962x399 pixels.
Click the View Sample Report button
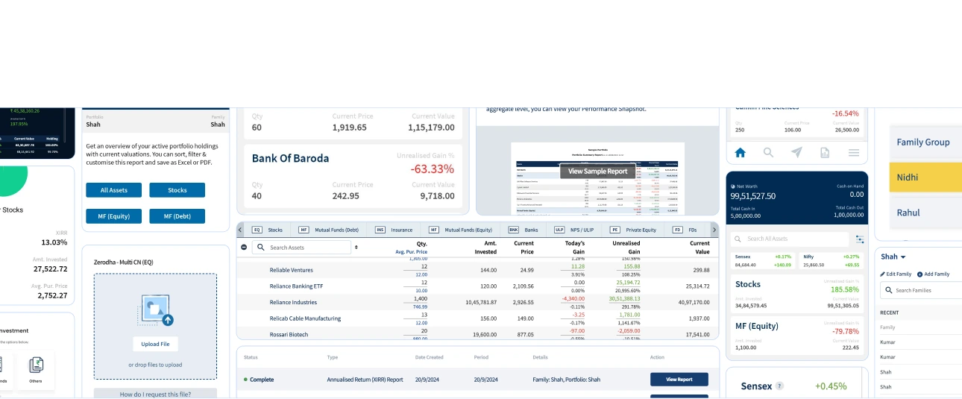click(597, 171)
